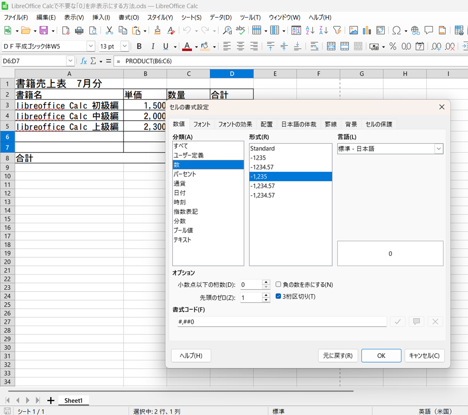Viewport: 468px width, 415px height.
Task: Click the Find and Replace icon
Action: pyautogui.click(x=227, y=30)
